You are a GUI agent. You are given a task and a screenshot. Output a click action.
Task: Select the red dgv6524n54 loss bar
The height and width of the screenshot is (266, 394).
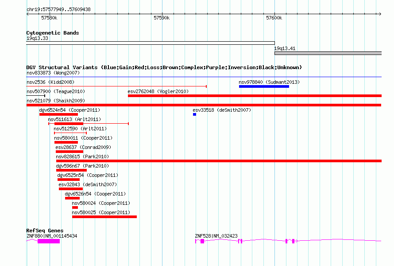tap(58, 114)
